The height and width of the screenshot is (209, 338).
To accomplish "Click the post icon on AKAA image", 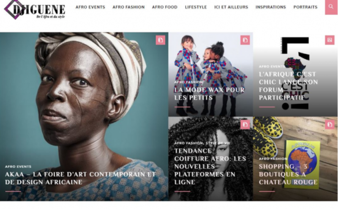I will [x=161, y=40].
